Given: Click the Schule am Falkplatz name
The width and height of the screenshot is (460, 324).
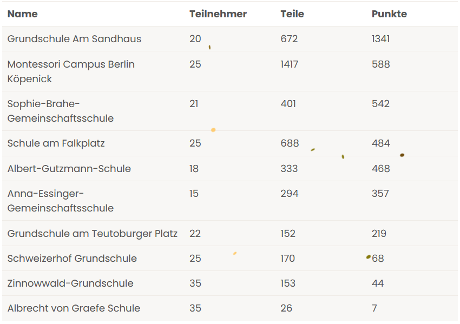Looking at the screenshot, I should point(56,143).
